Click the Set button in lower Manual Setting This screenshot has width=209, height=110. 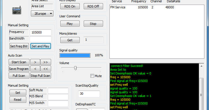18,93
